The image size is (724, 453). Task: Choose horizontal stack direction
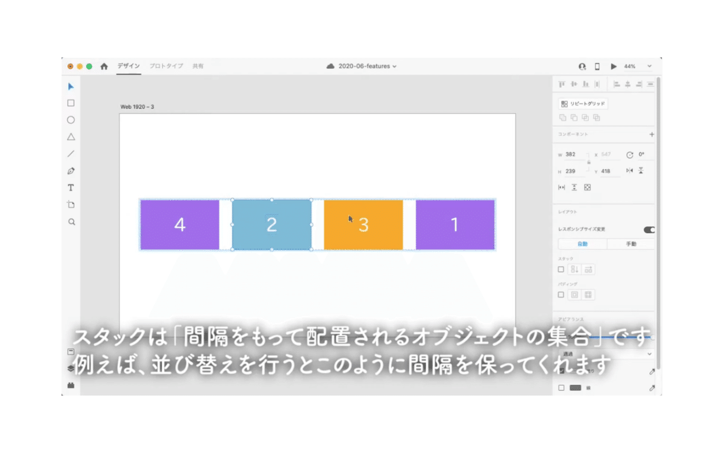click(588, 269)
